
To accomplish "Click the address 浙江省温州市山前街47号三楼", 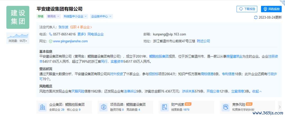I will click(x=174, y=41).
